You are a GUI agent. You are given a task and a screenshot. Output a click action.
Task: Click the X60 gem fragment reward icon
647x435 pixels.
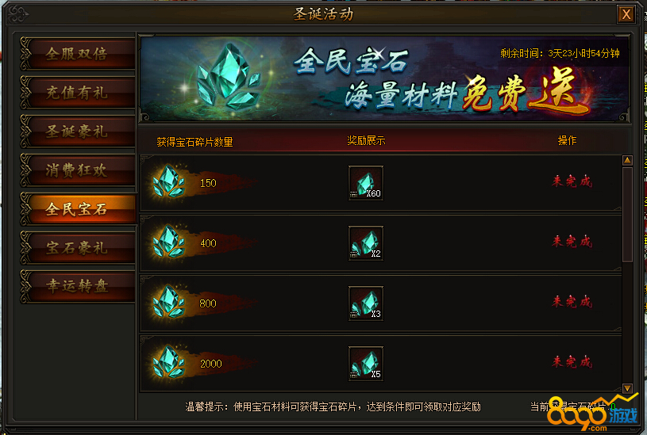point(366,183)
